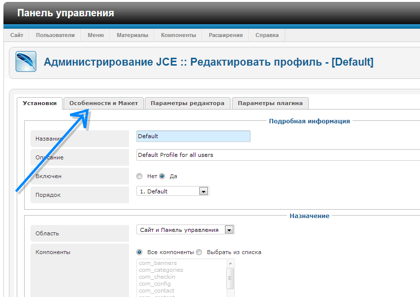Open the Порядок dropdown list
The image size is (420, 297).
pyautogui.click(x=203, y=191)
